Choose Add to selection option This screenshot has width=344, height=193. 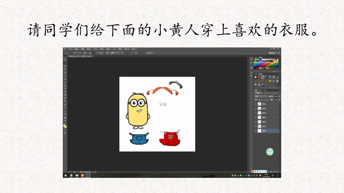(x=74, y=53)
